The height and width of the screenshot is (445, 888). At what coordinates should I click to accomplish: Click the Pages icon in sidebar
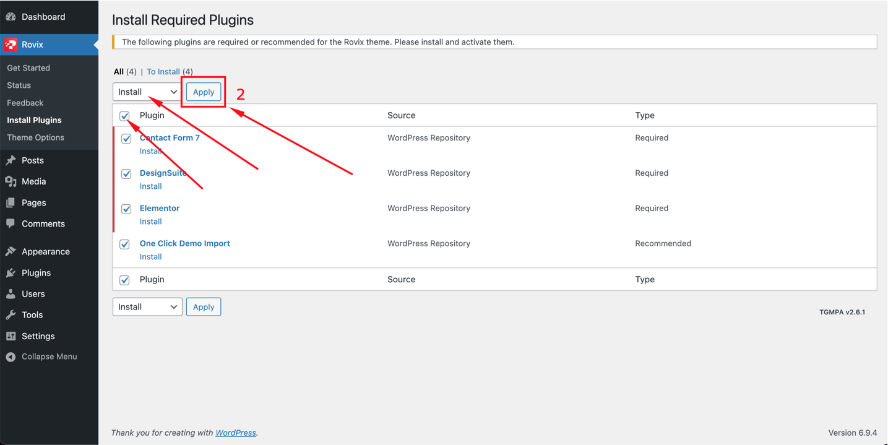[11, 202]
